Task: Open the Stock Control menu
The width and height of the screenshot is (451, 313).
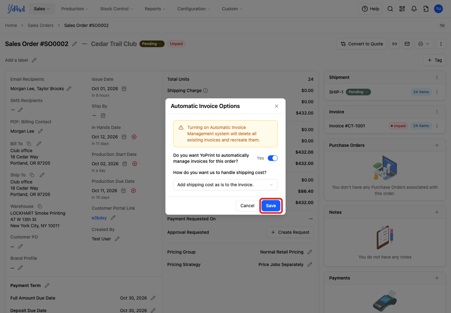Action: pos(117,9)
